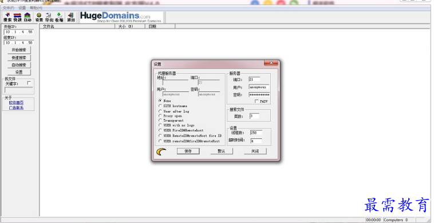Screen dimensions: 434x223
Task: Click the server 用户 field
Action: tap(259, 87)
